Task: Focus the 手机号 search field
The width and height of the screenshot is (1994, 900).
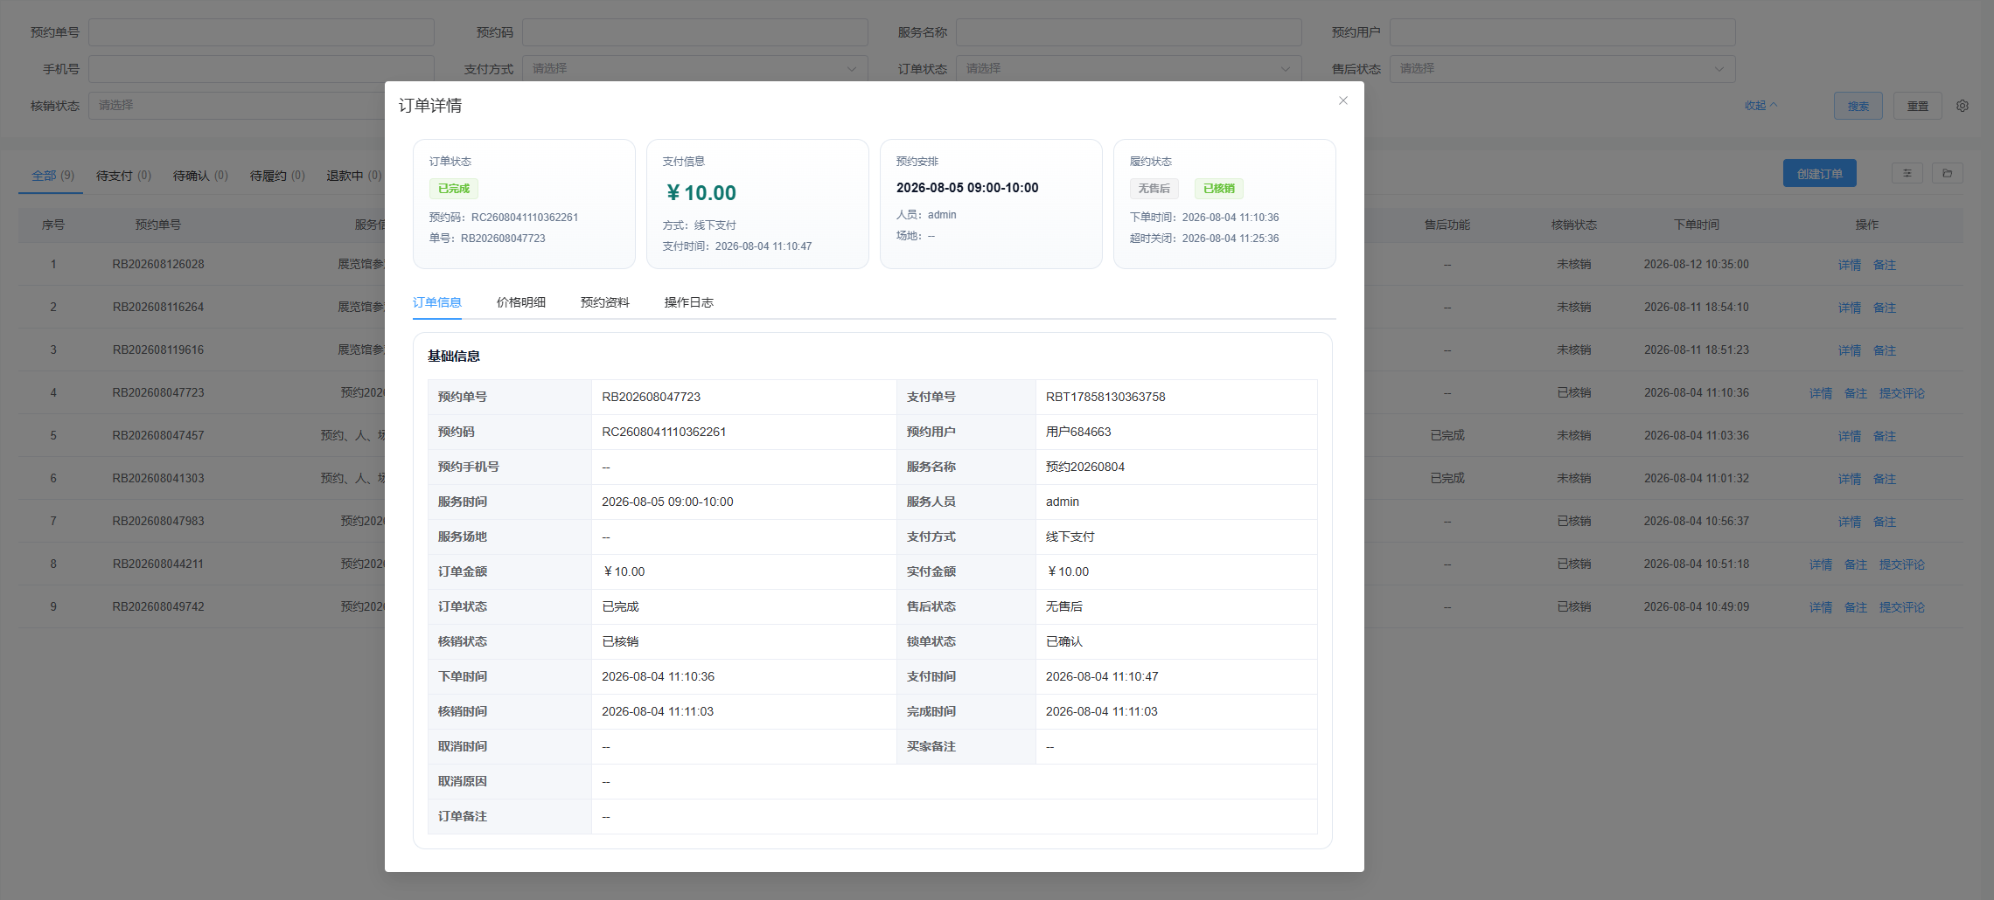Action: [261, 69]
